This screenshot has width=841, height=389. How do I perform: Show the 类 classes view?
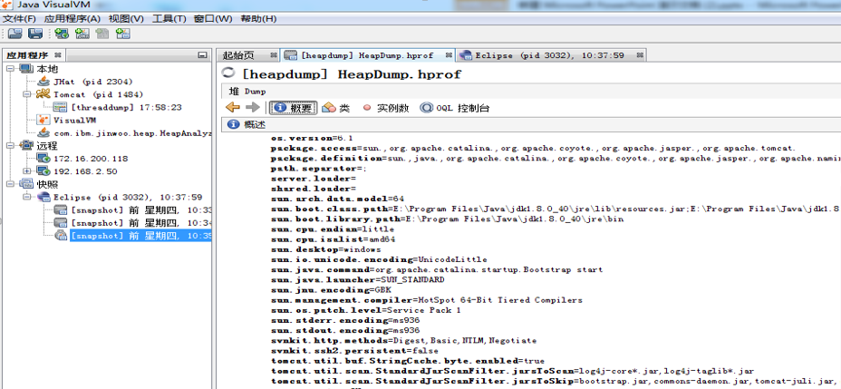click(x=335, y=108)
